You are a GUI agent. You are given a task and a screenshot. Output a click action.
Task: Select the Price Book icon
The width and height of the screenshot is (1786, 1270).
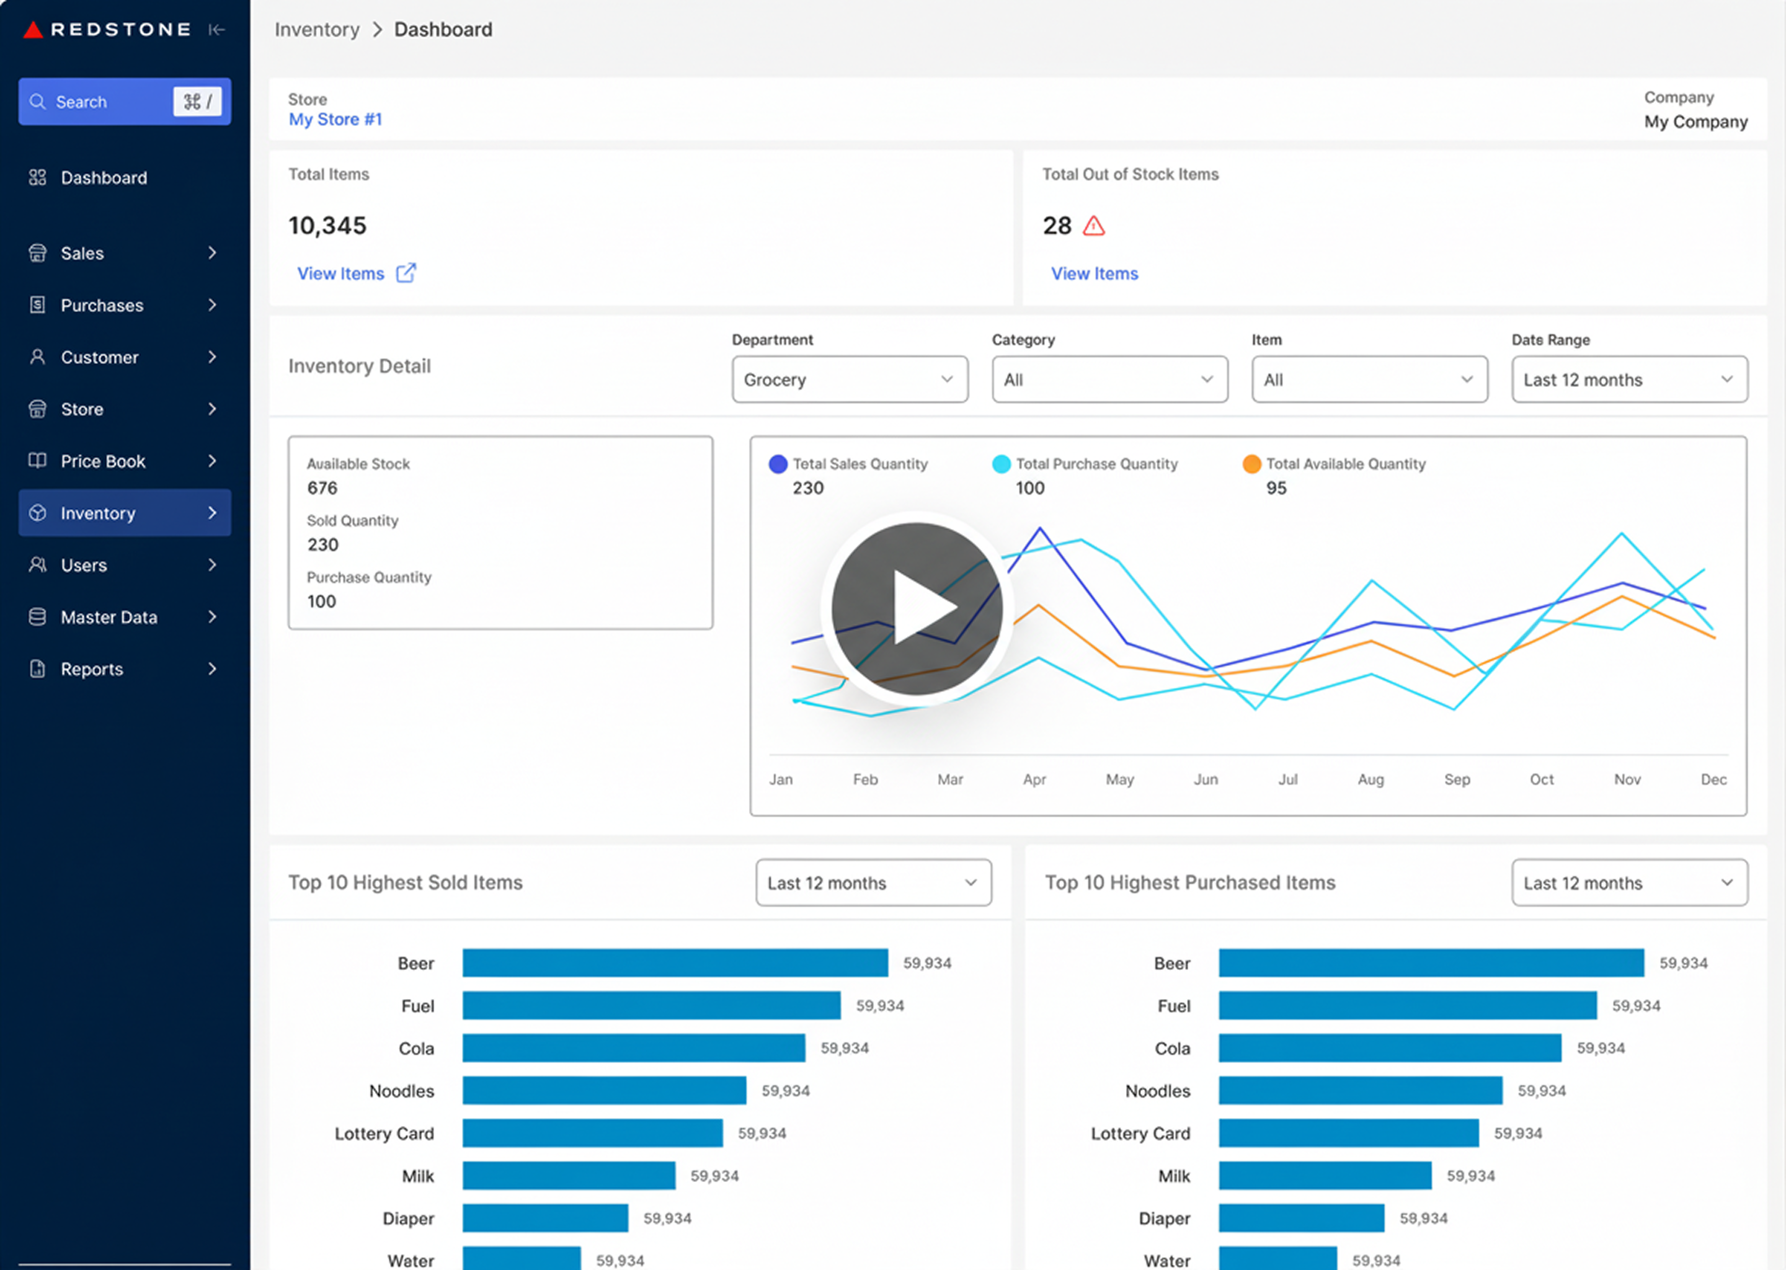[38, 461]
